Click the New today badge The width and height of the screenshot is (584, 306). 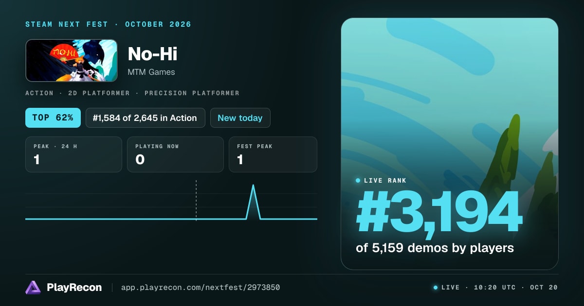(240, 118)
